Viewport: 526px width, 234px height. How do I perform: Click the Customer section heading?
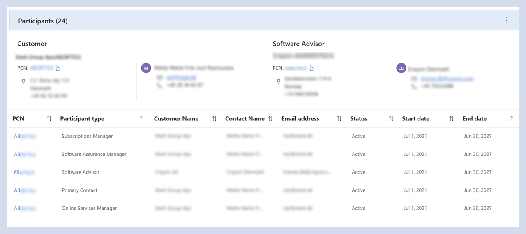click(32, 44)
